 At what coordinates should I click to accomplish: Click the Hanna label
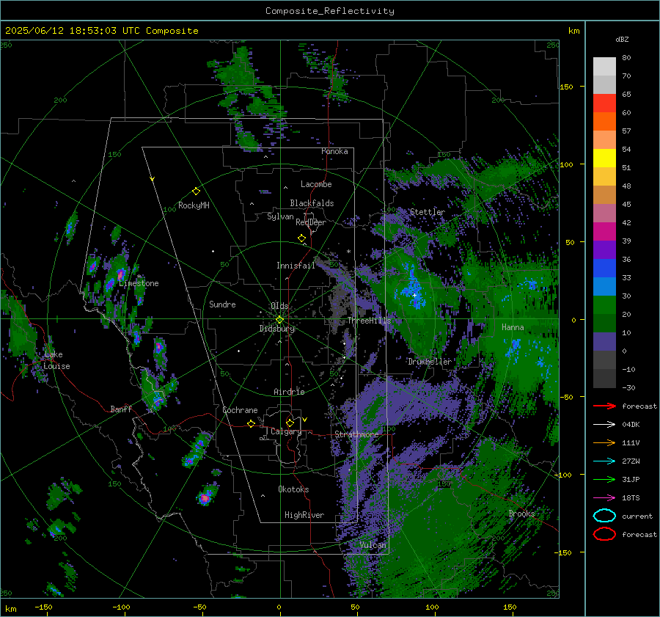point(513,327)
